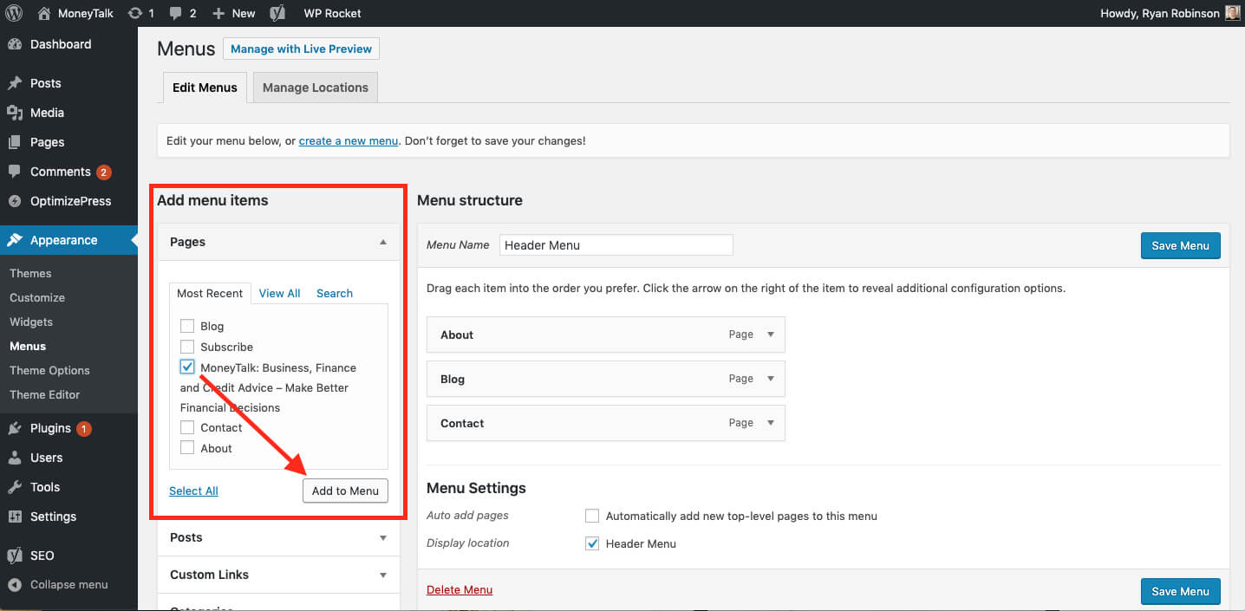Uncheck the MoneyTalk page checkbox

(x=187, y=367)
